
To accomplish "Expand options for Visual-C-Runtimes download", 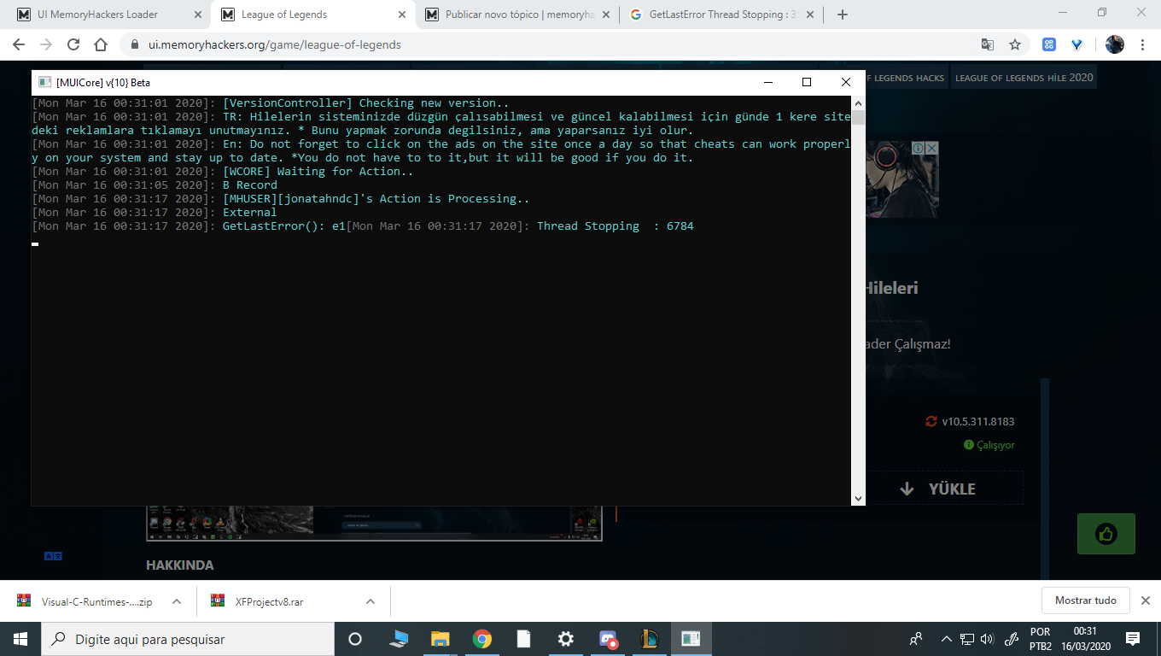I will click(177, 601).
